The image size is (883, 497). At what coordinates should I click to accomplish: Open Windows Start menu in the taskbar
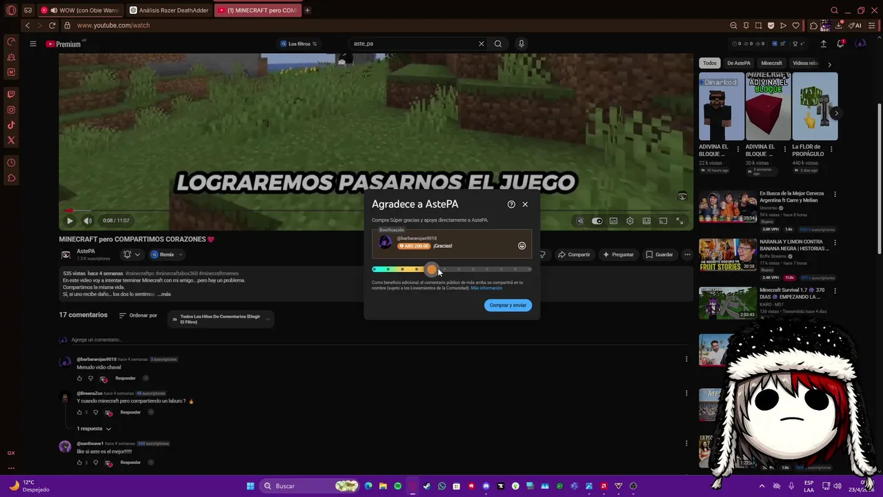(250, 486)
